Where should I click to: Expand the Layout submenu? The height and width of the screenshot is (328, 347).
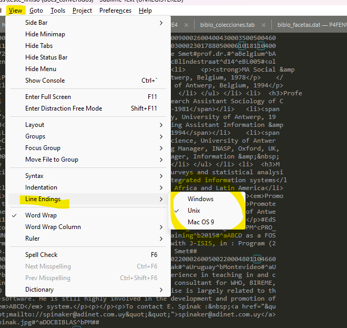pyautogui.click(x=35, y=125)
